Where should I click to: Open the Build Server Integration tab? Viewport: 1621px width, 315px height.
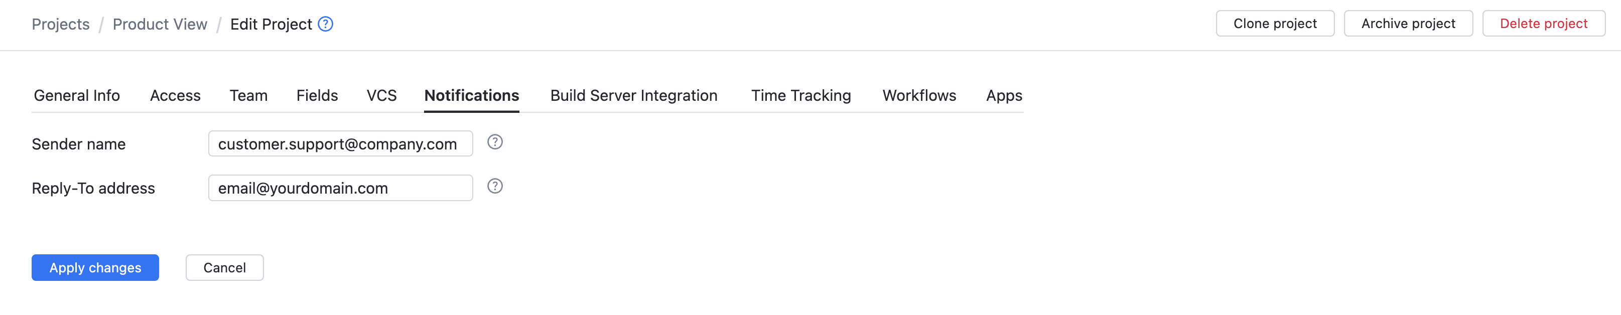pyautogui.click(x=633, y=96)
